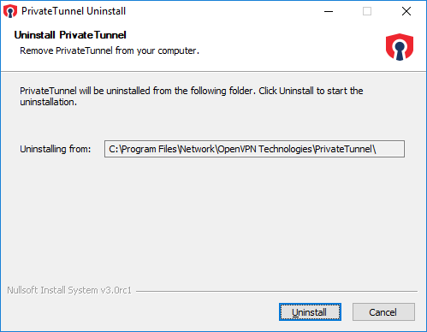Click the PrivateTunnel shield icon in title bar

coord(10,11)
